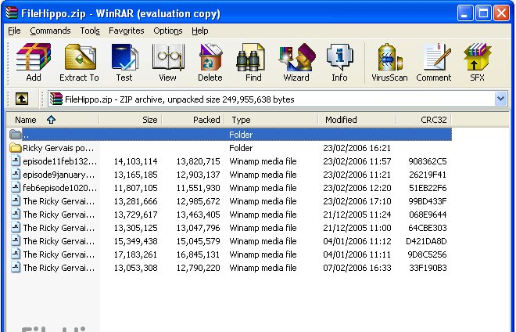The height and width of the screenshot is (332, 516).
Task: Go up one level arrow button
Action: 22,99
